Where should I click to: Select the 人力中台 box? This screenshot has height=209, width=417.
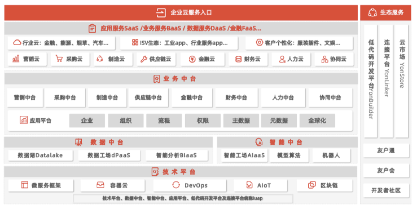(283, 97)
